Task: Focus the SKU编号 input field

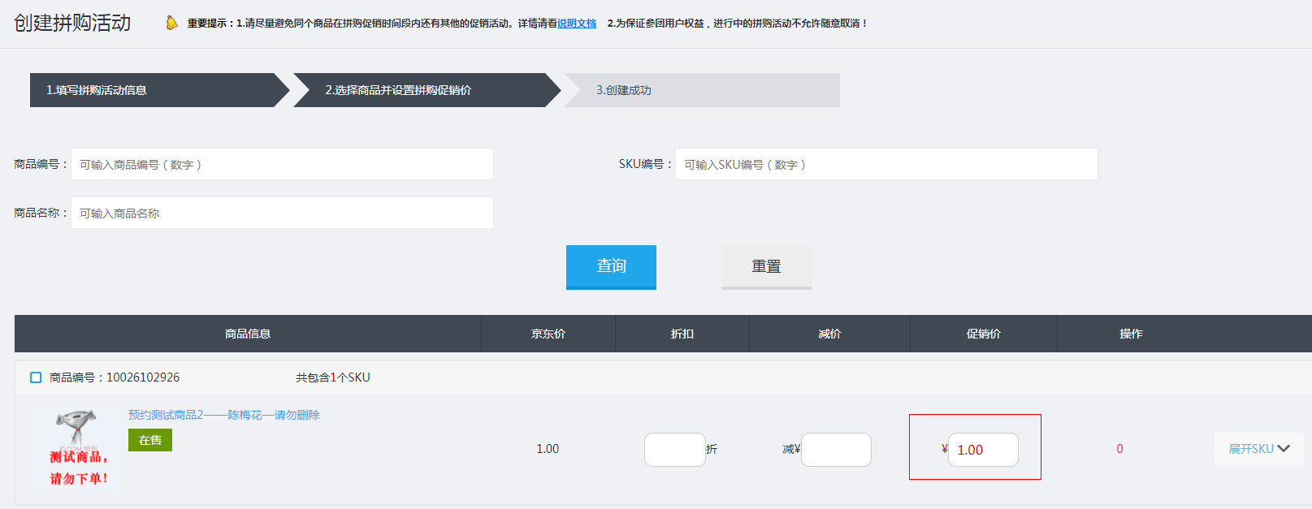Action: 885,164
